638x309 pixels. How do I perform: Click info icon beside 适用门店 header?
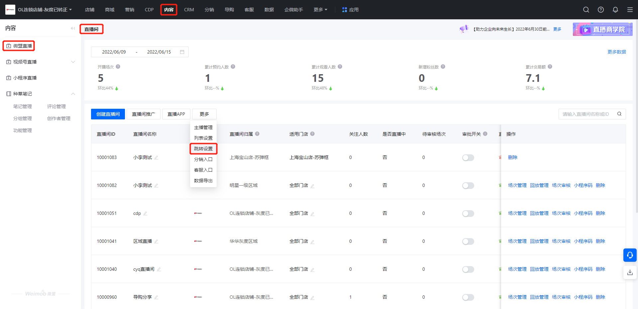[x=312, y=134]
